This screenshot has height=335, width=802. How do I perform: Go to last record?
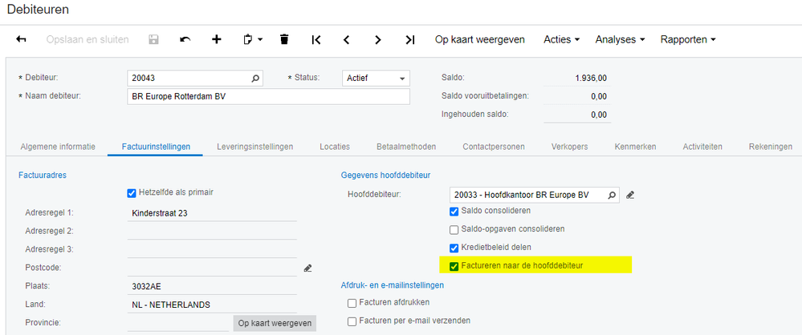(x=409, y=39)
